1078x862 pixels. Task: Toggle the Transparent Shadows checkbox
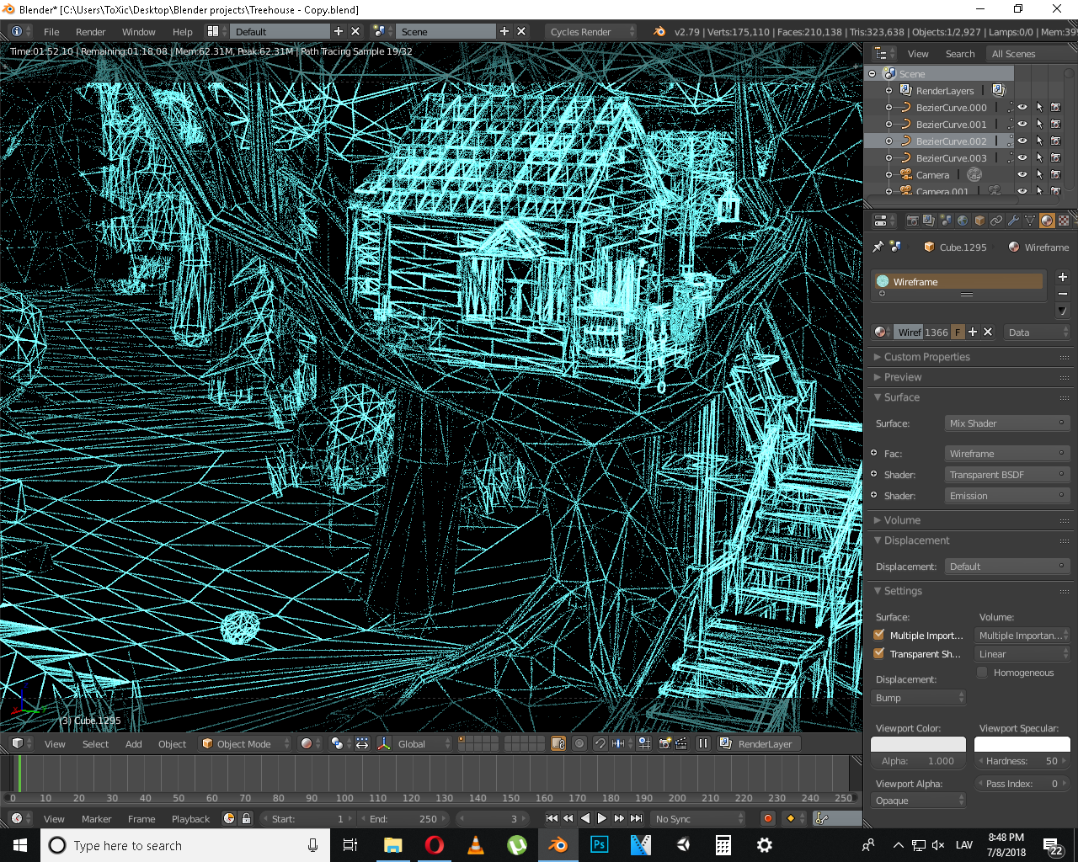click(x=879, y=653)
